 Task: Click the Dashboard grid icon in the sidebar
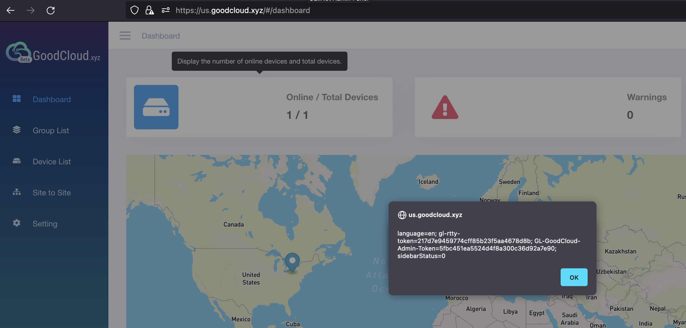(x=17, y=99)
